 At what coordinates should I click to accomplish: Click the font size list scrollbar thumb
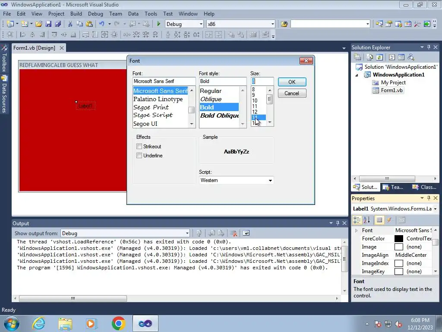tap(269, 99)
